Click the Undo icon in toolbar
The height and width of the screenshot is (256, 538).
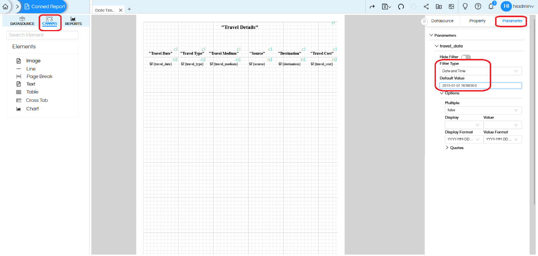tap(400, 6)
